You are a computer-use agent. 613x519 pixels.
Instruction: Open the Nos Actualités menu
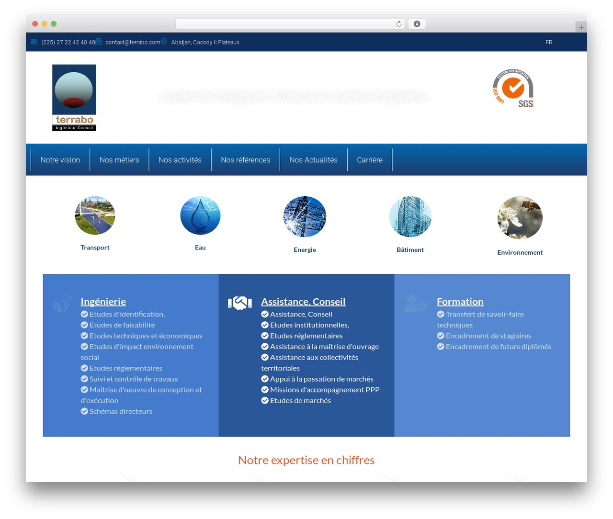[313, 160]
